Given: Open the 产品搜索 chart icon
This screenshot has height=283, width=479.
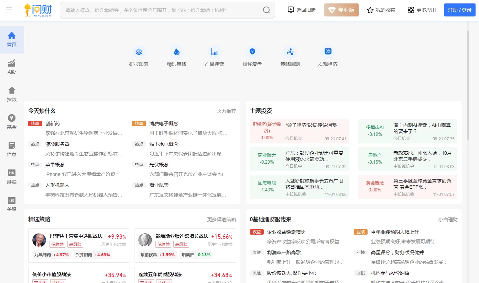Looking at the screenshot, I should [215, 52].
